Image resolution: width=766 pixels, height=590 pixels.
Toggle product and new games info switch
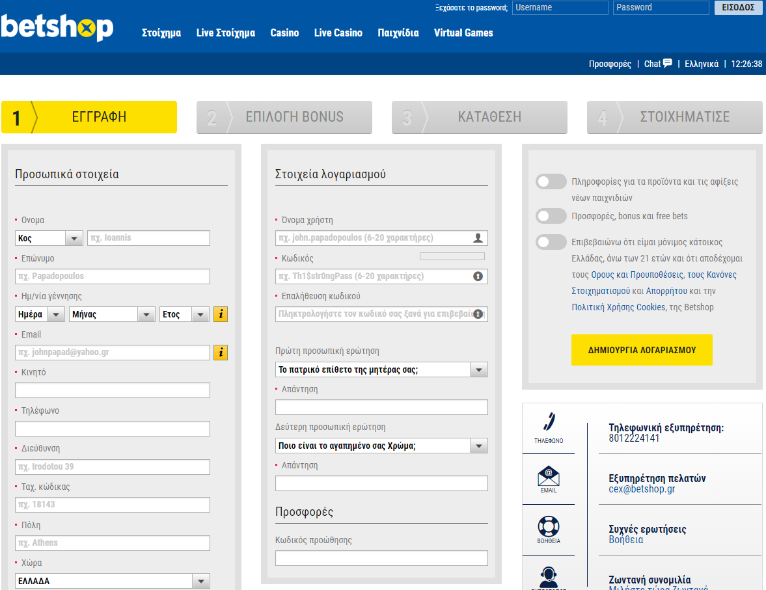coord(551,181)
